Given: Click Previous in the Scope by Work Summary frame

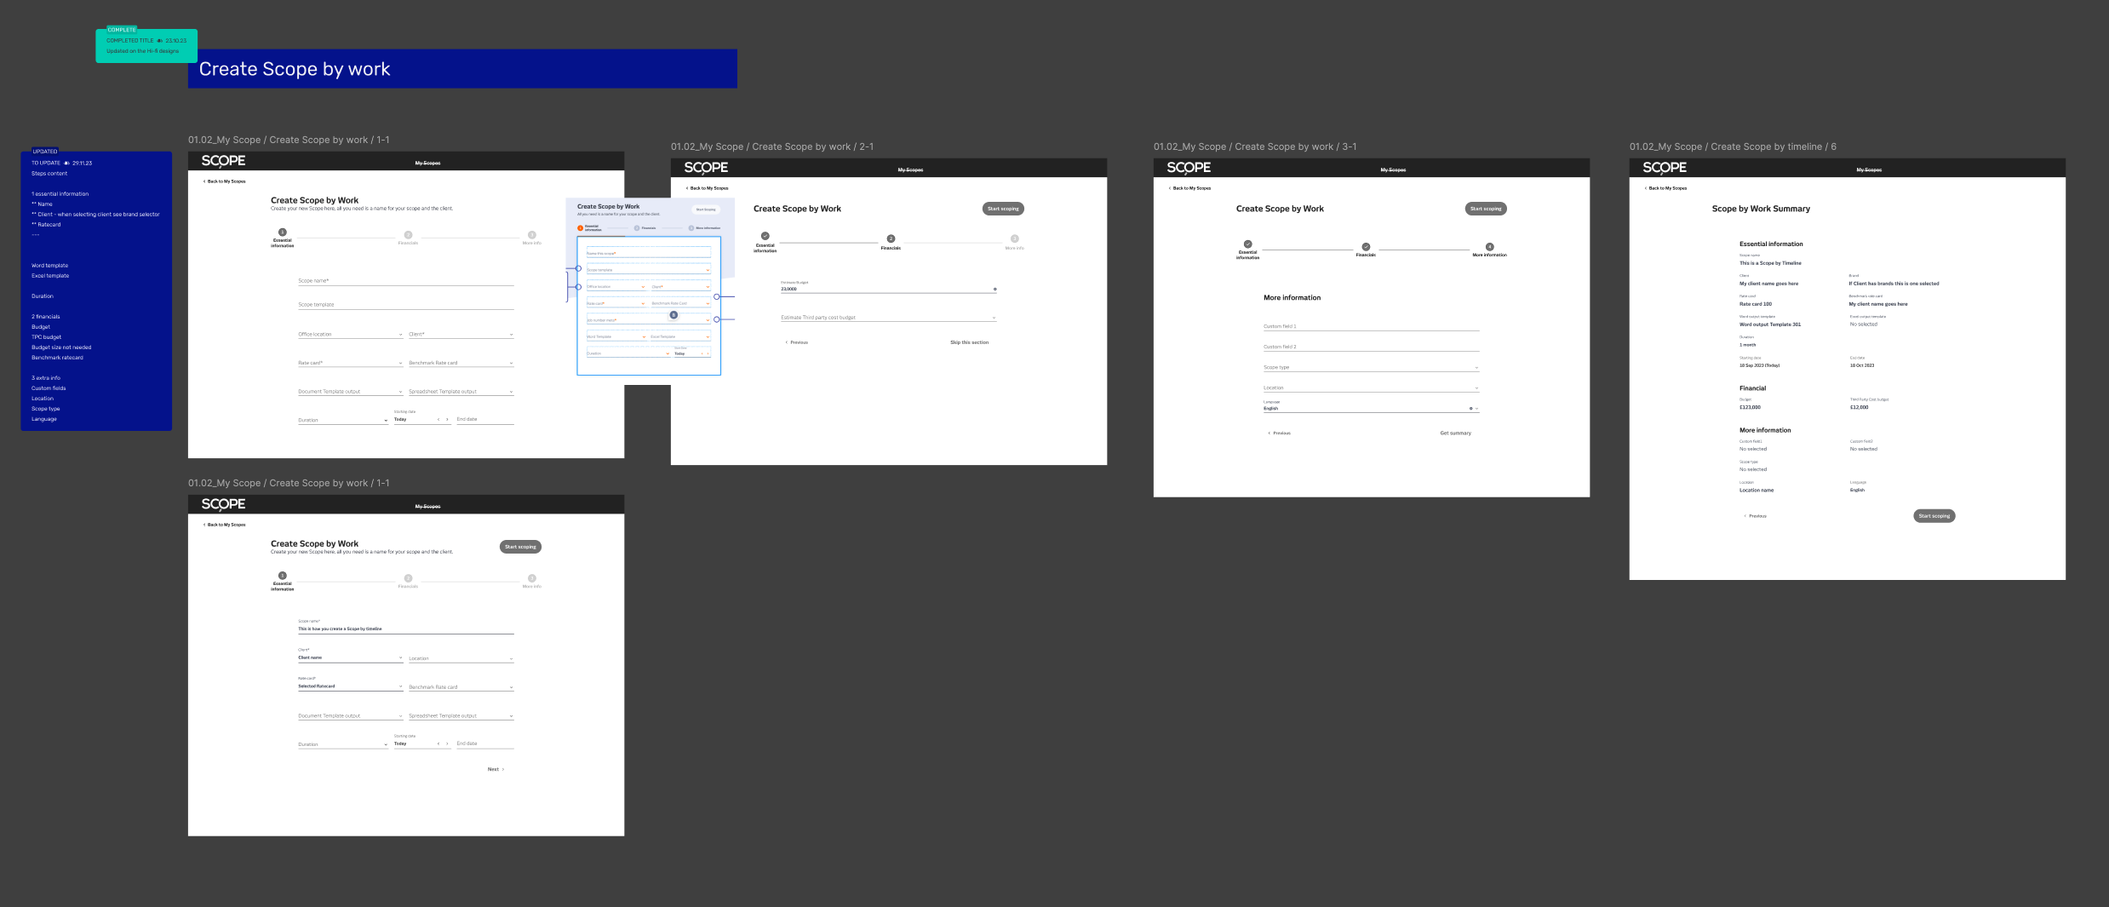Looking at the screenshot, I should coord(1756,516).
